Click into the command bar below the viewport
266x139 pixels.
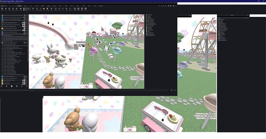coord(84,90)
